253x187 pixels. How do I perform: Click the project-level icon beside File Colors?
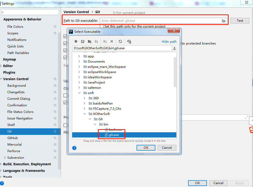tap(55, 27)
